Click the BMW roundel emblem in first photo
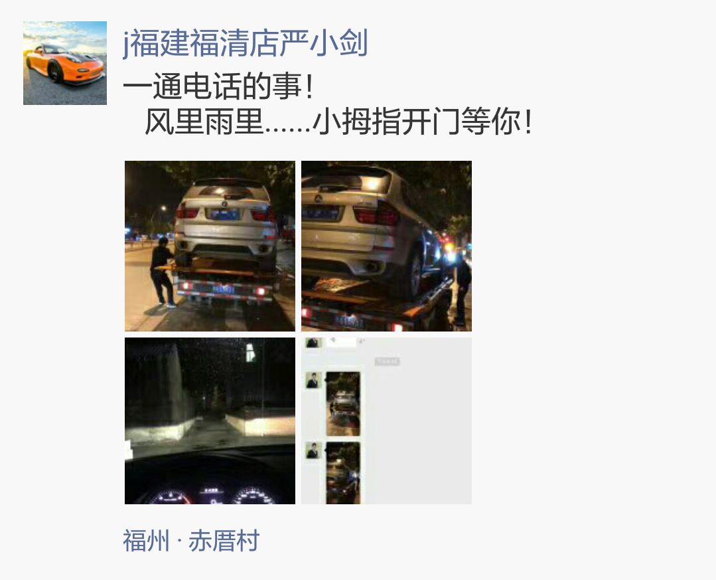 point(224,204)
